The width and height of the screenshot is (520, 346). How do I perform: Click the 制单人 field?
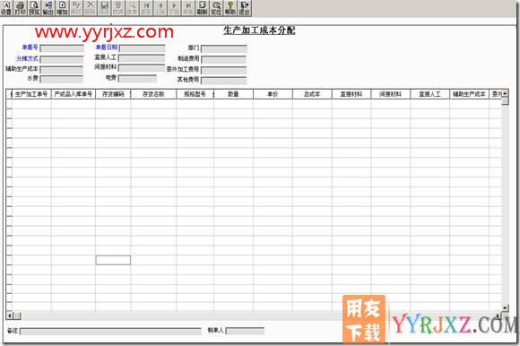[245, 331]
